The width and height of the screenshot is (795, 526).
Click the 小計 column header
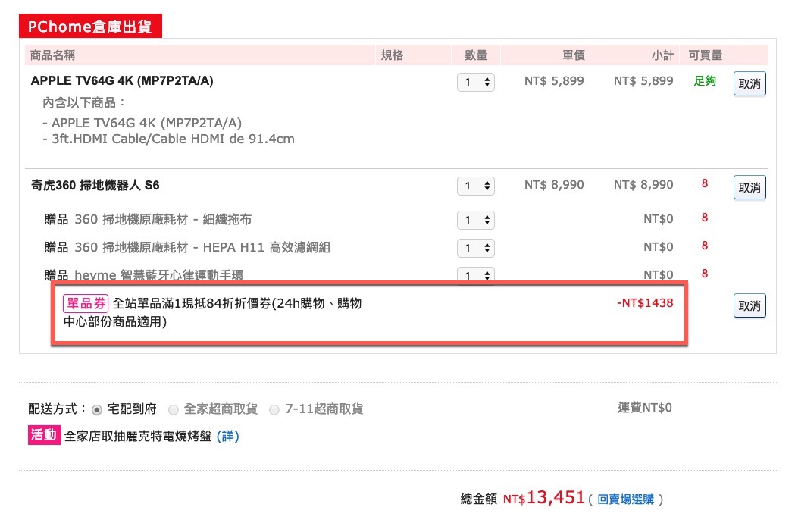[x=662, y=55]
